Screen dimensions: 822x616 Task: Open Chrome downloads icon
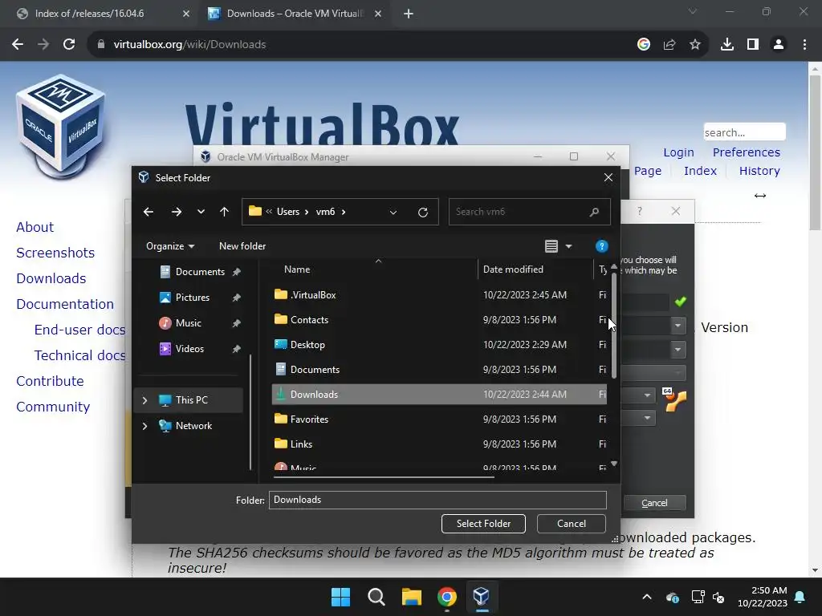tap(727, 45)
